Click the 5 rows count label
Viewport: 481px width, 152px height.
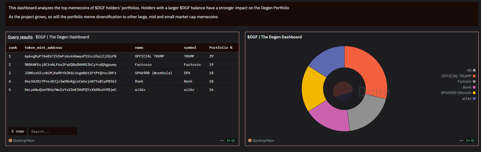pyautogui.click(x=18, y=131)
